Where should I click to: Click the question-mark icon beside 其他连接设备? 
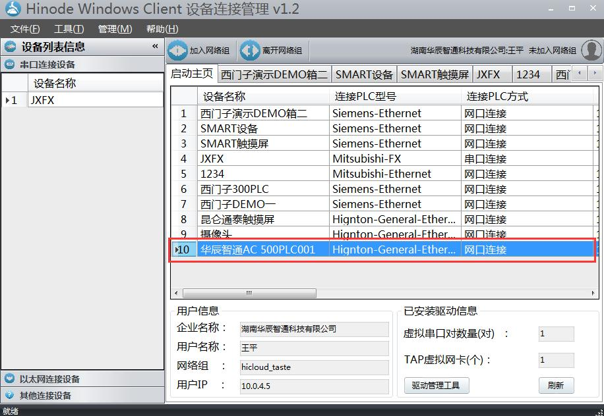(8, 395)
